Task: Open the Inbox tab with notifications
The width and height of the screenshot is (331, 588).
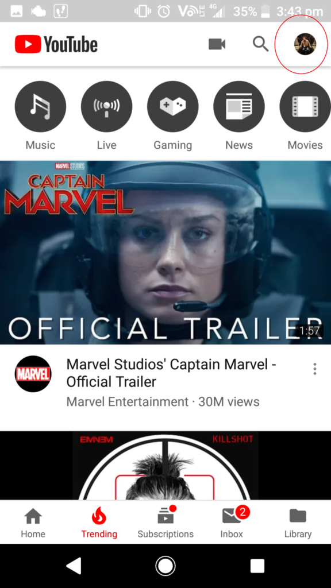Action: click(232, 523)
